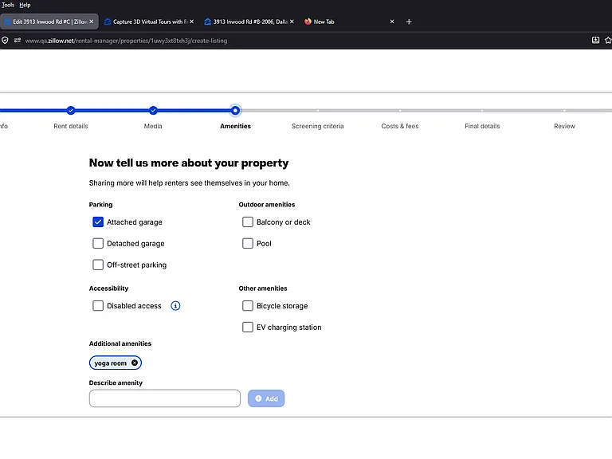The width and height of the screenshot is (612, 459).
Task: Click the current Amenities progress marker
Action: tap(235, 111)
